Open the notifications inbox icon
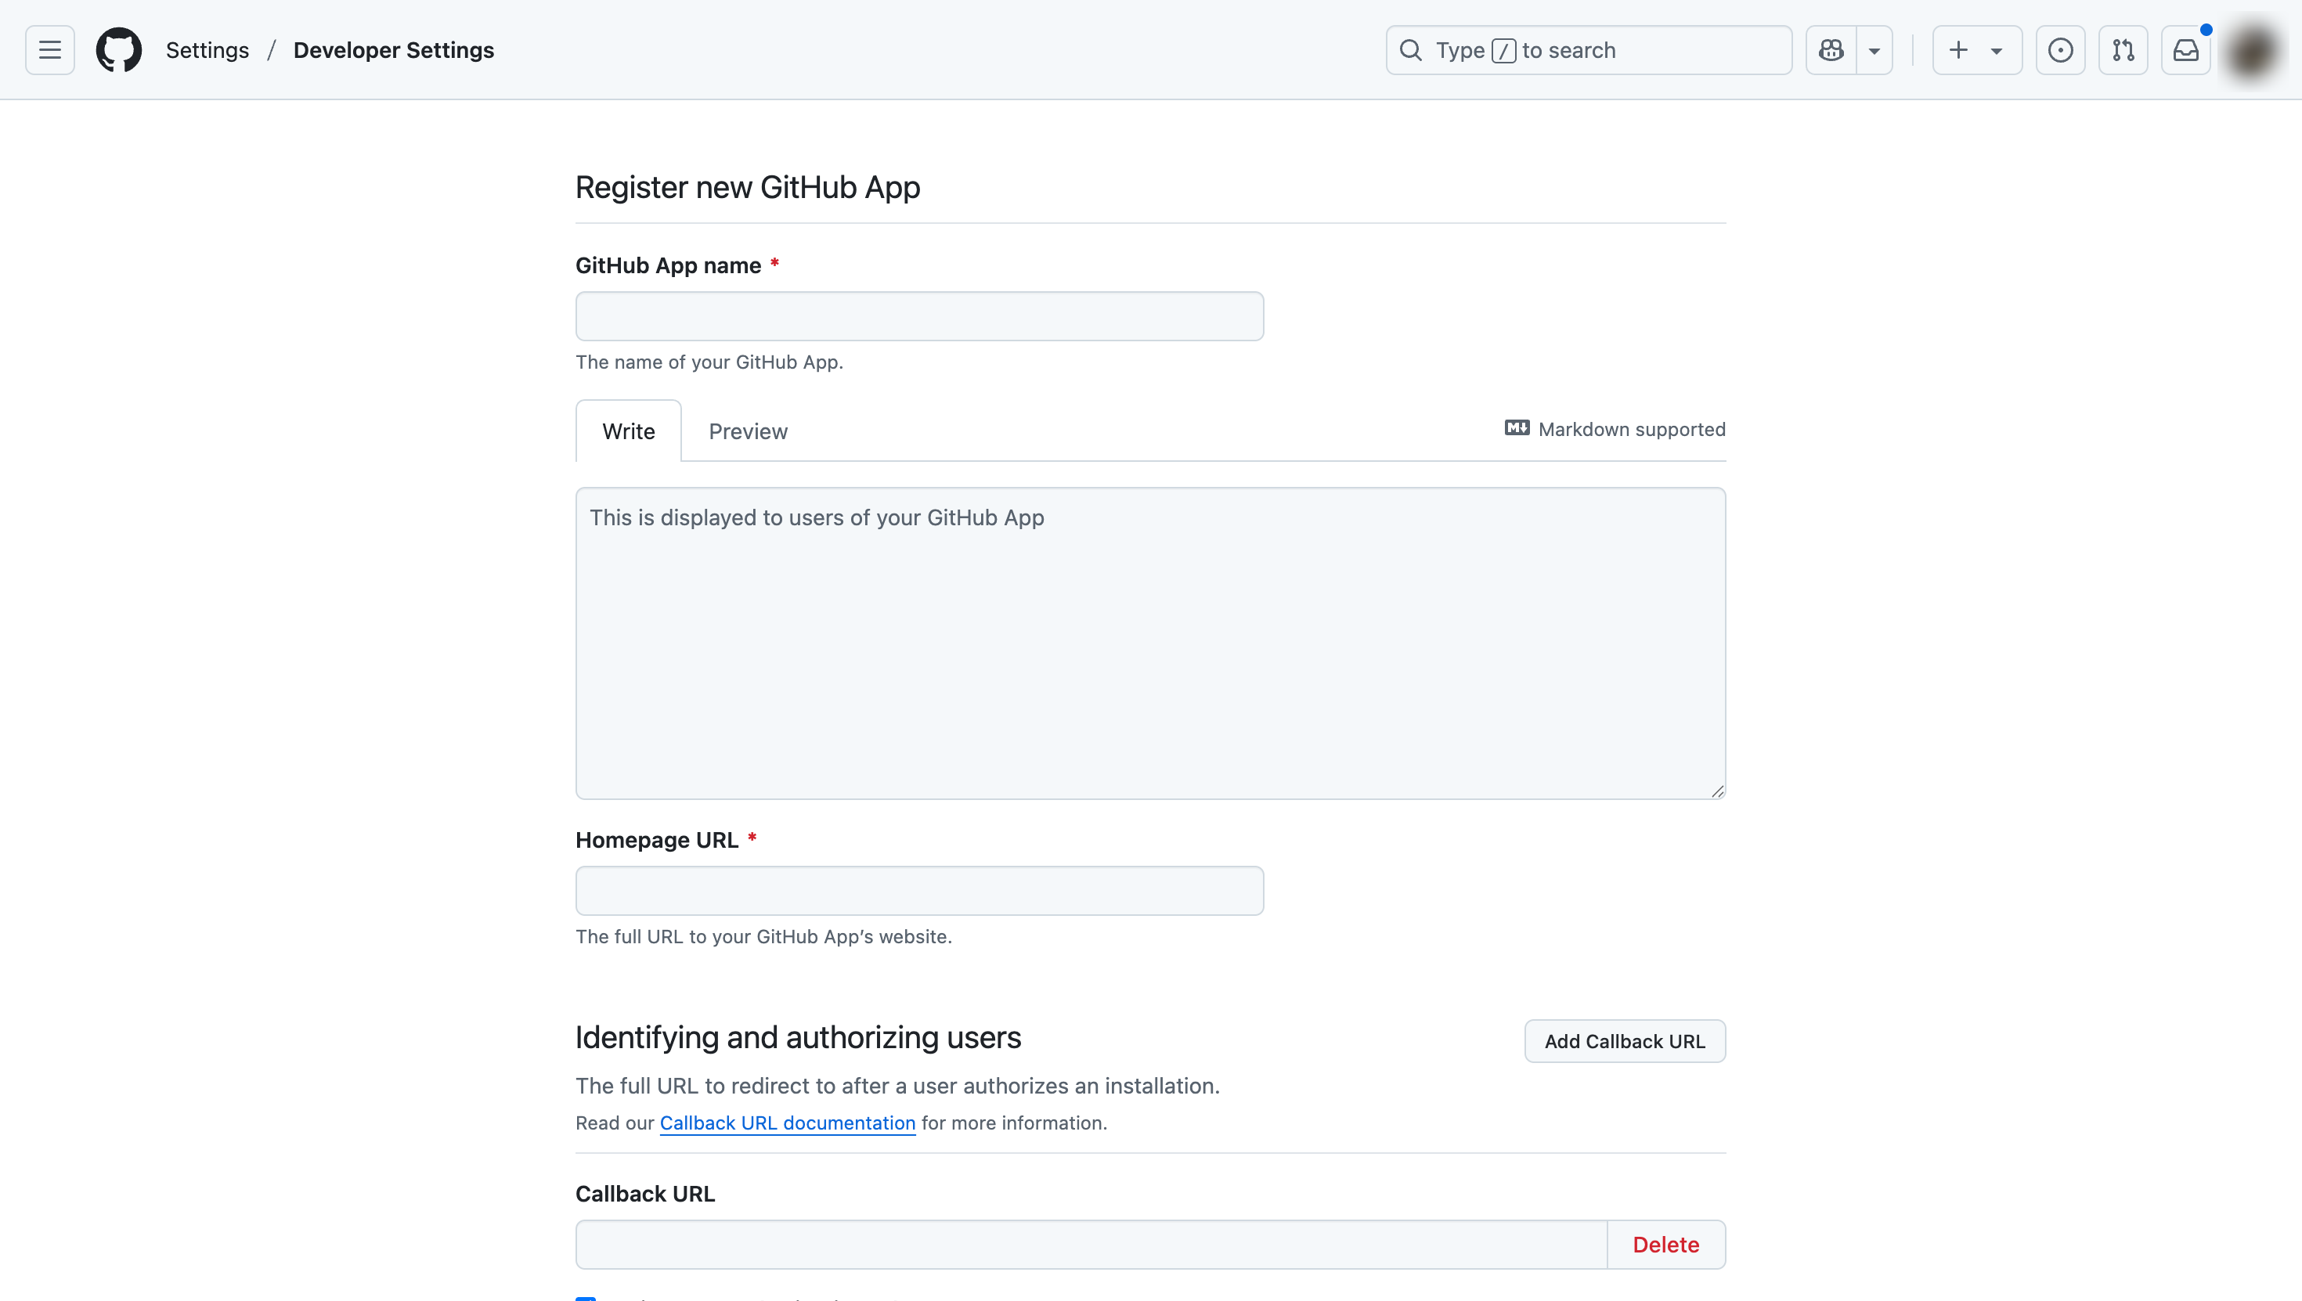2302x1301 pixels. 2186,50
